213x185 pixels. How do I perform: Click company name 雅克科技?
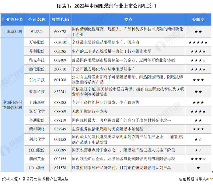pos(37,60)
